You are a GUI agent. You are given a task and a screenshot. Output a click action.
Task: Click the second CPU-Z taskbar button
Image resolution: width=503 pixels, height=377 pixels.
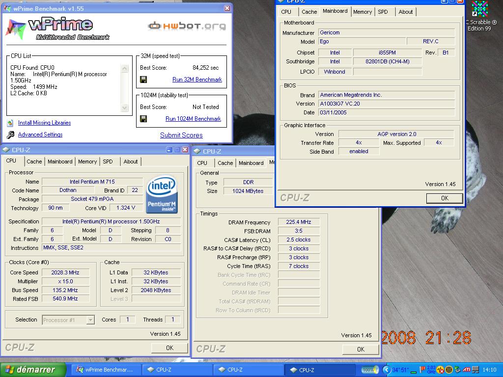[249, 370]
